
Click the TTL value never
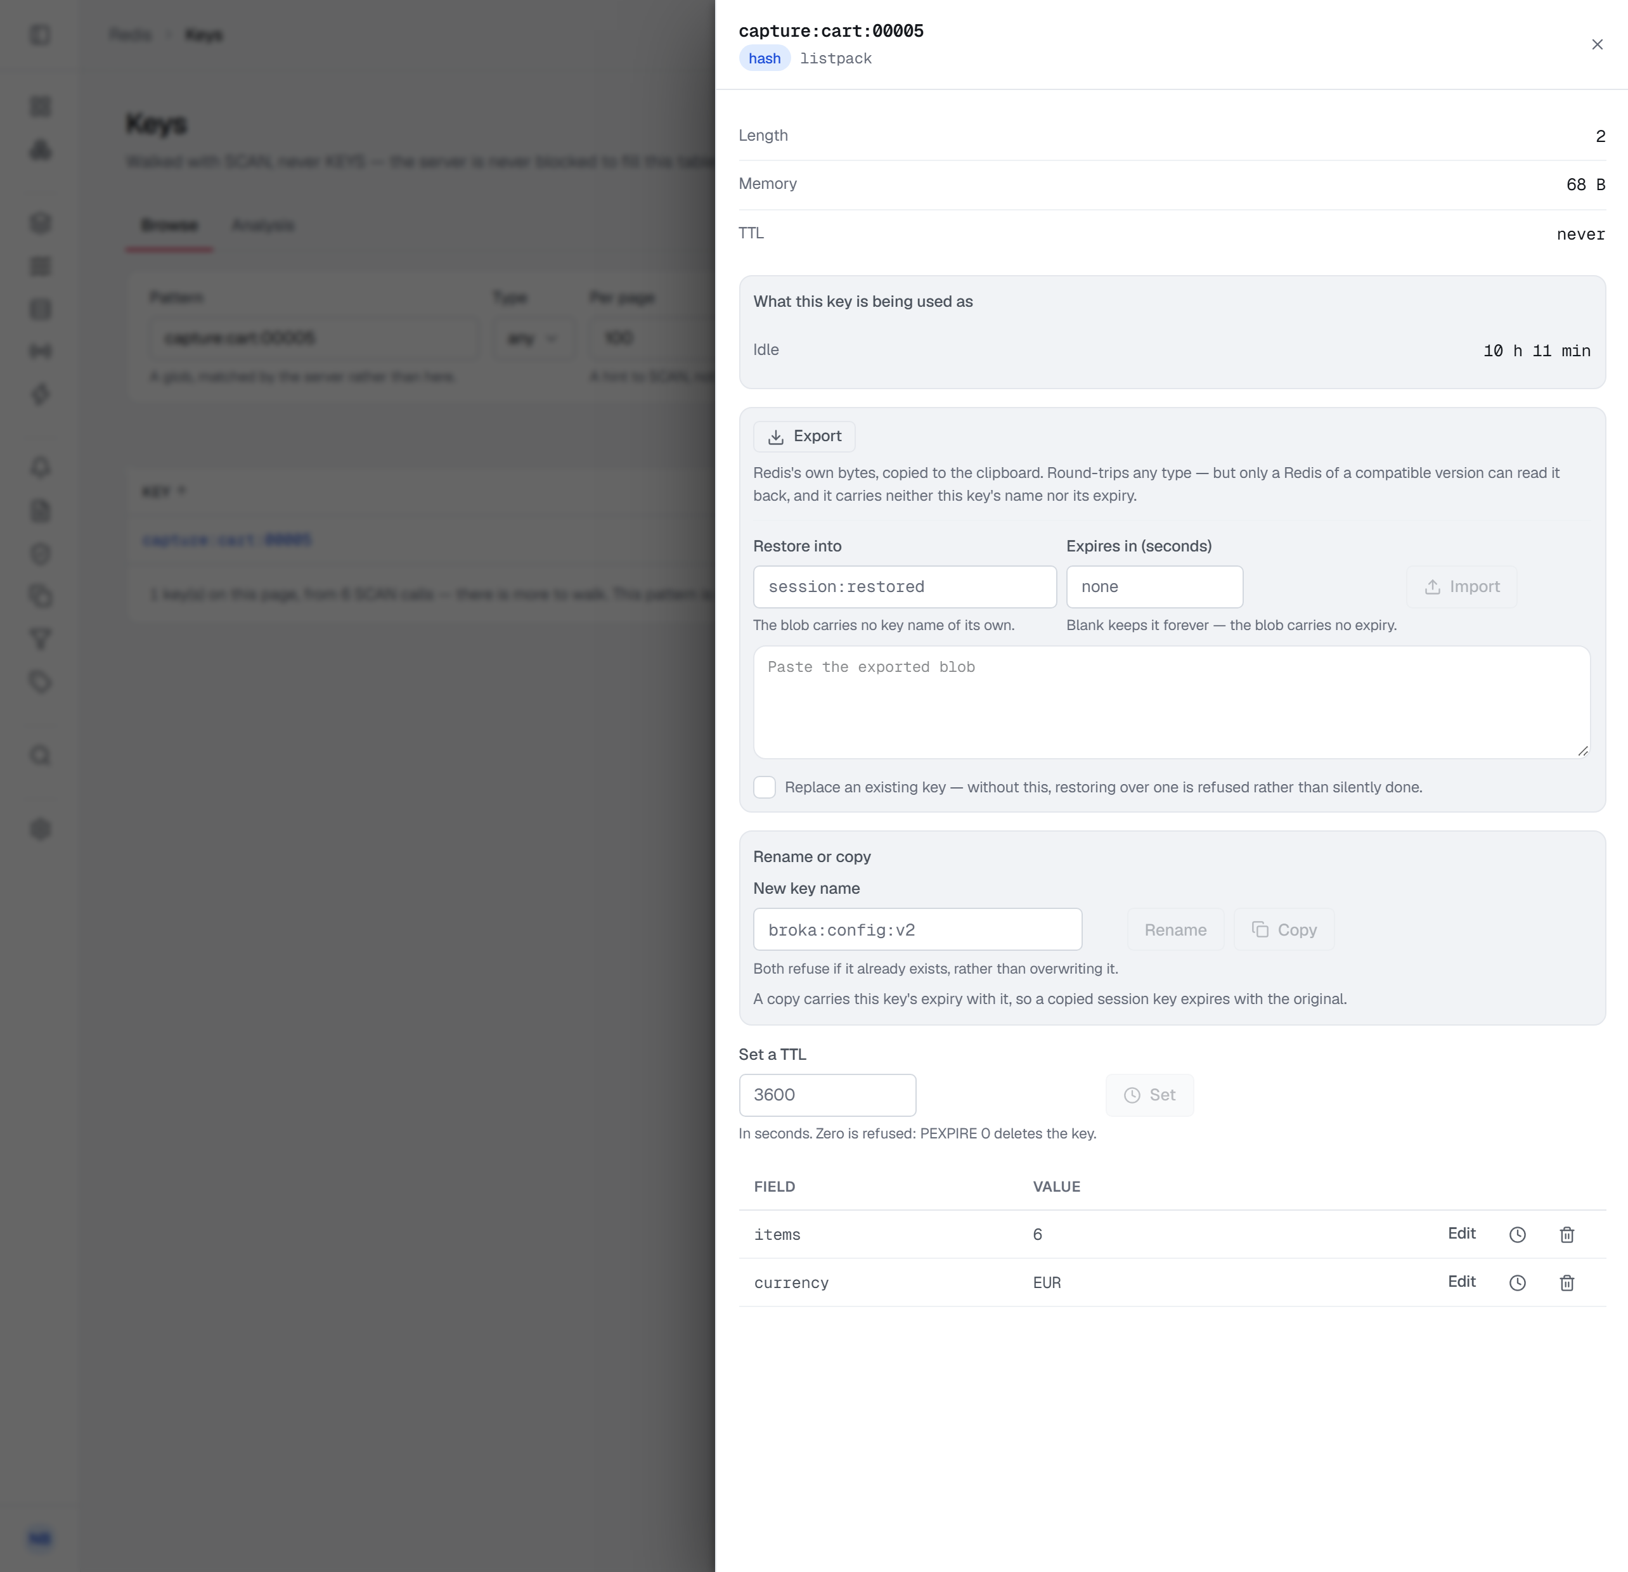coord(1580,235)
